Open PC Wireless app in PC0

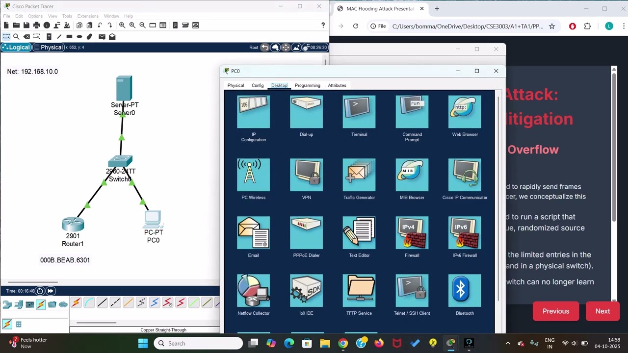click(253, 175)
